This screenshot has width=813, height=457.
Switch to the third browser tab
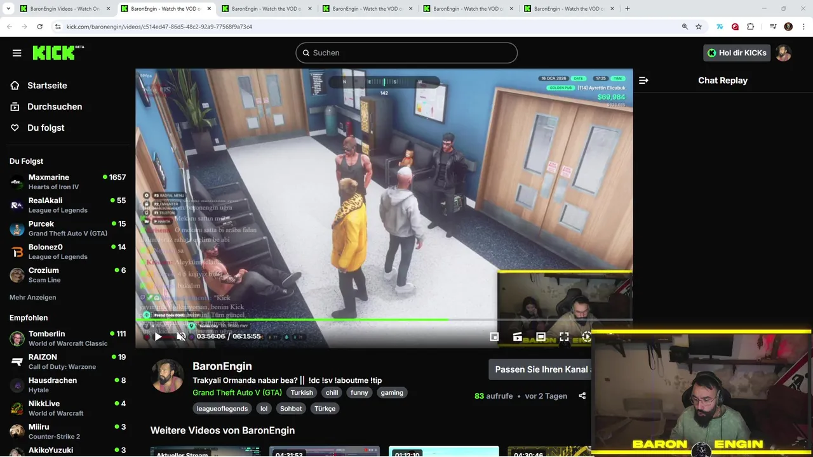point(266,9)
